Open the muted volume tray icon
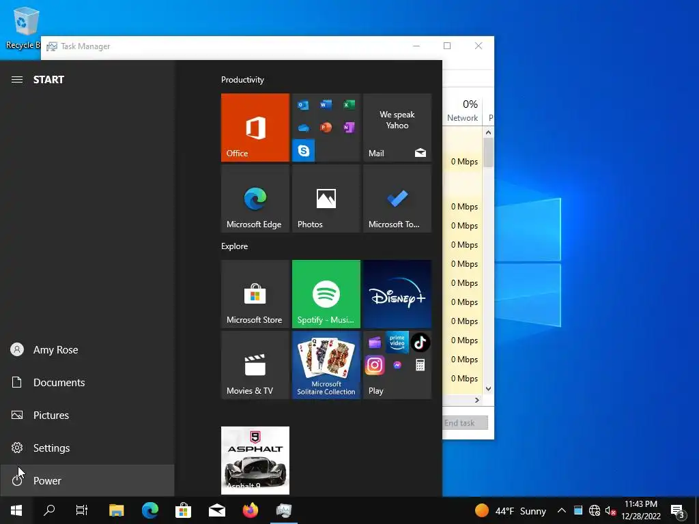This screenshot has height=524, width=699. (610, 510)
